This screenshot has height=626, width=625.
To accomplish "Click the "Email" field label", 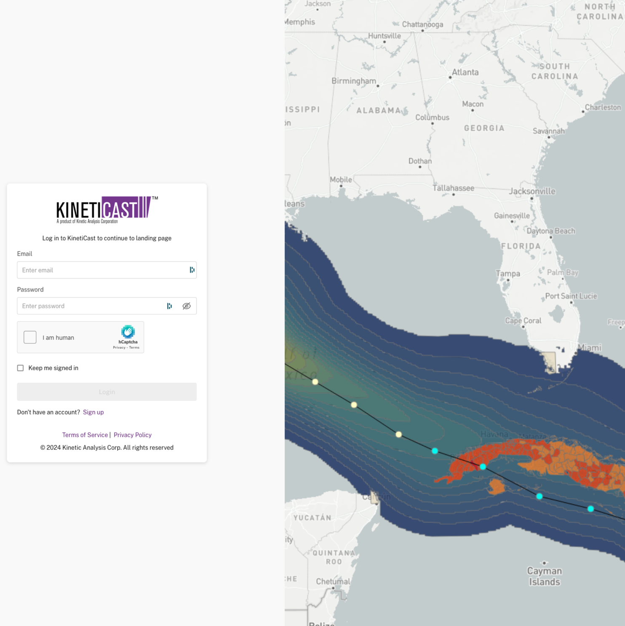I will tap(24, 254).
